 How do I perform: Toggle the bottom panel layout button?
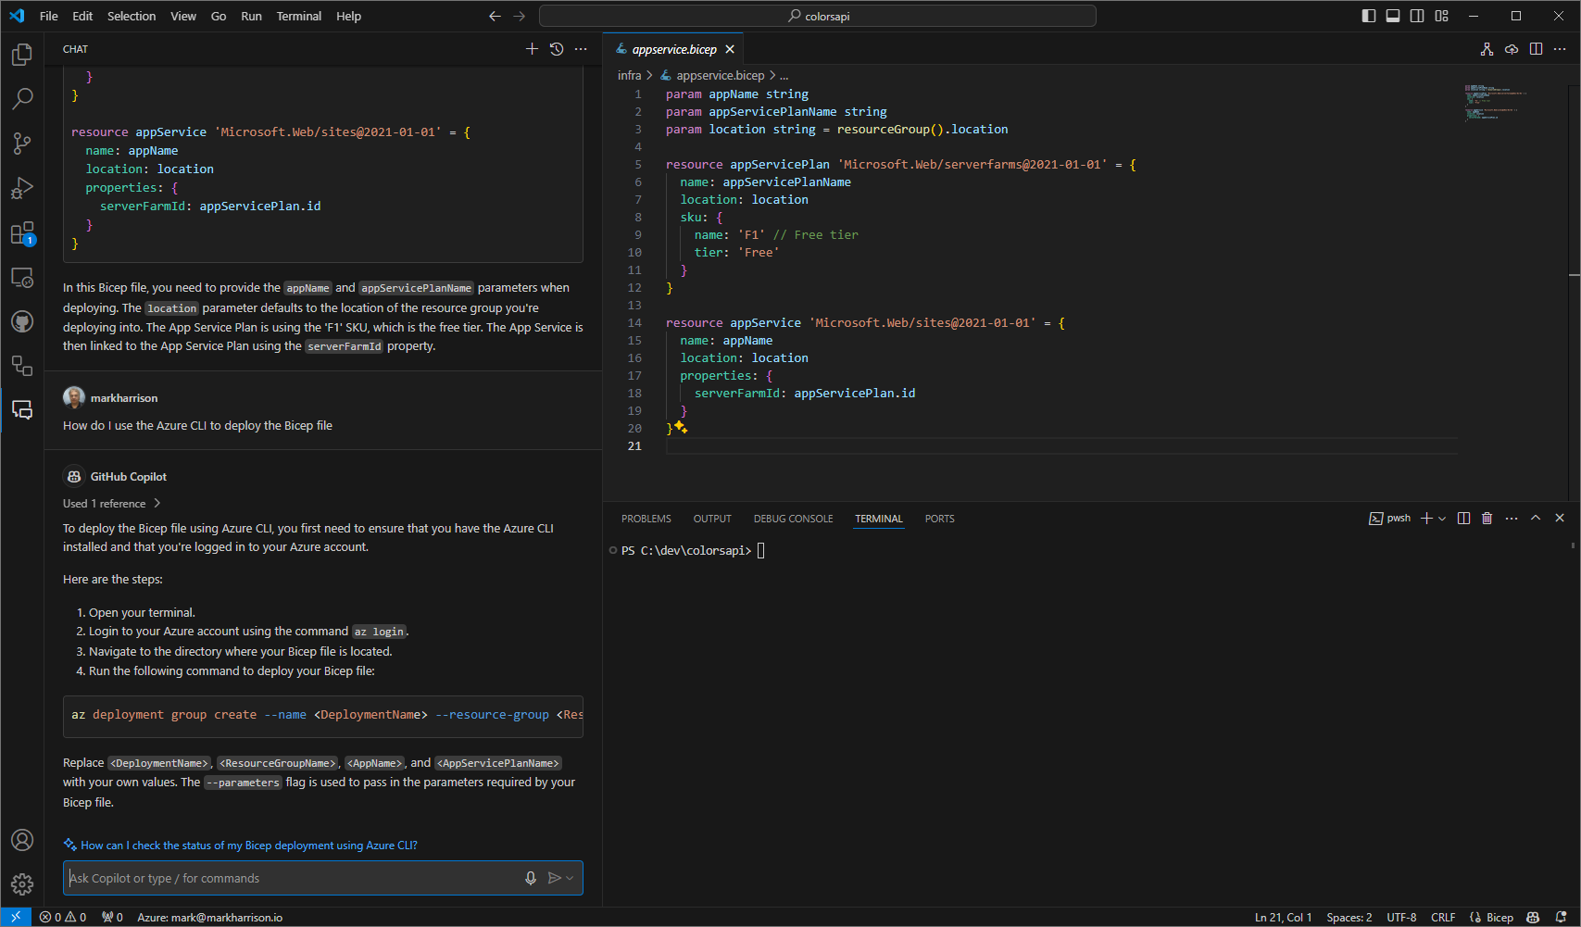point(1393,16)
